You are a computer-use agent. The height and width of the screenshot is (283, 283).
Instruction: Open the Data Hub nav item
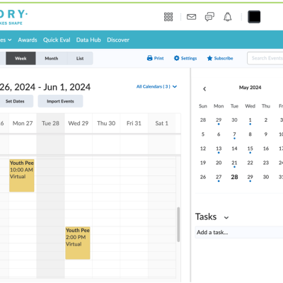[x=88, y=40]
